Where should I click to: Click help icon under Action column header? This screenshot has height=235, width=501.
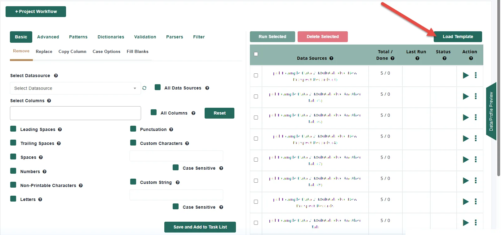471,58
